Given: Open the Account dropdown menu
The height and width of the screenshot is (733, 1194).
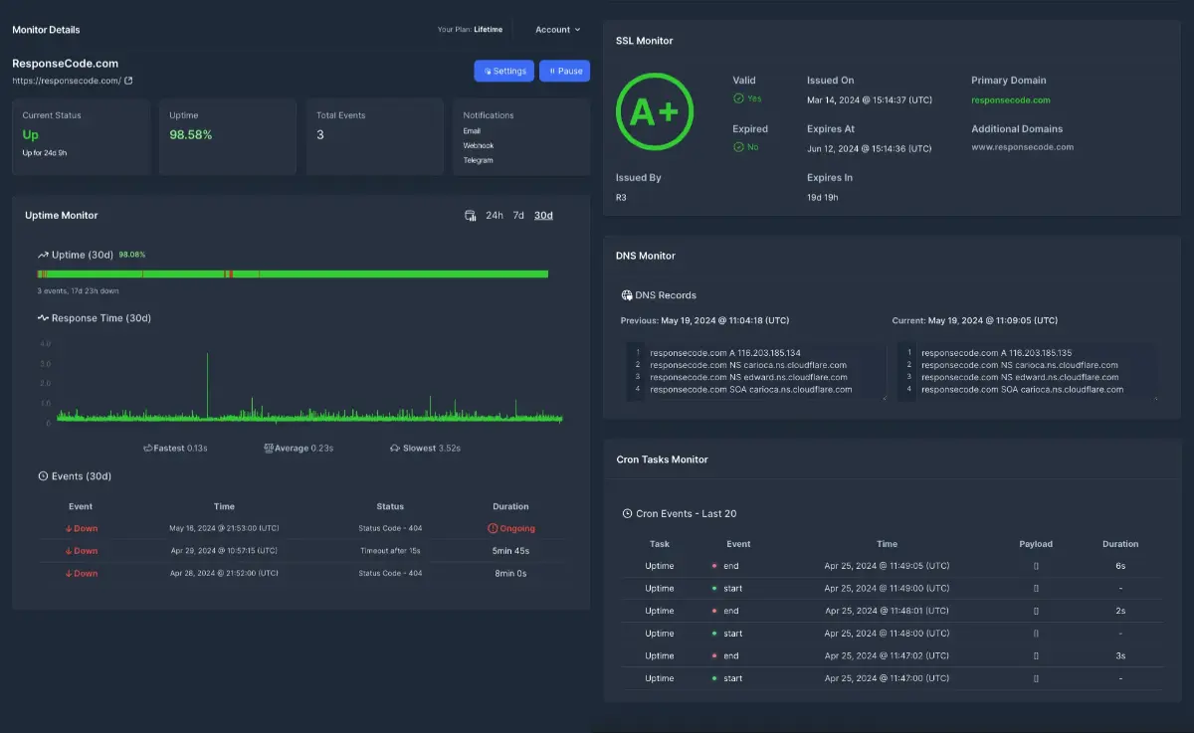Looking at the screenshot, I should pos(558,30).
